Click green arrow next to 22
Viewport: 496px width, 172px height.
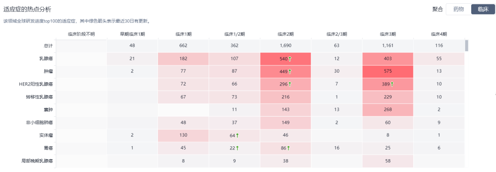click(x=237, y=148)
